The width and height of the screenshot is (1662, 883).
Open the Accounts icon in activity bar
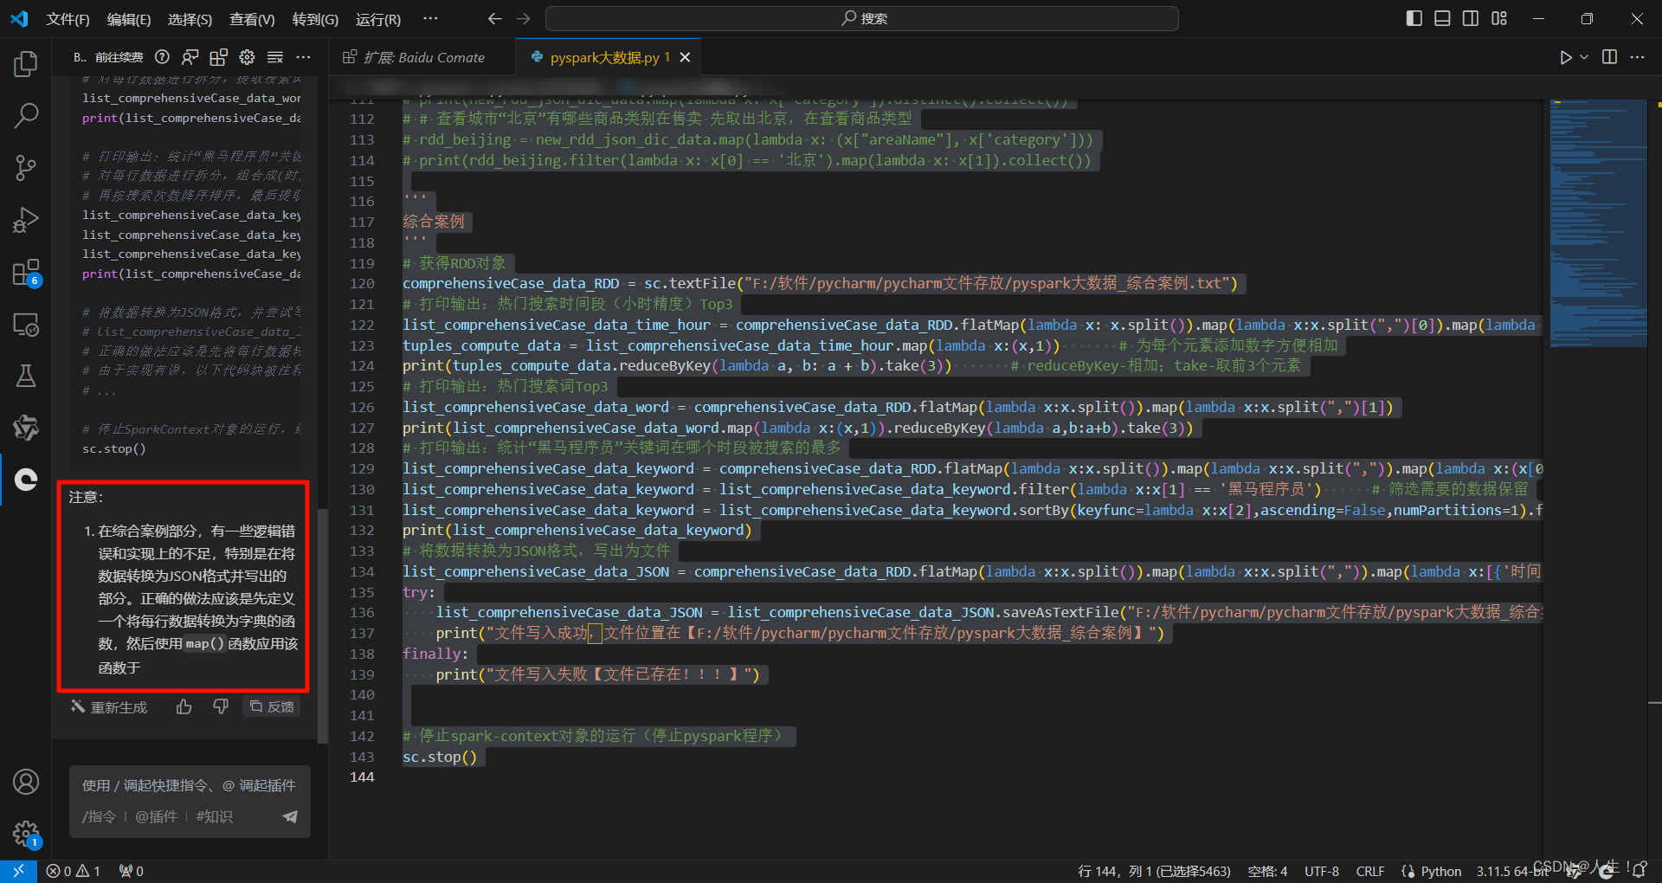26,782
